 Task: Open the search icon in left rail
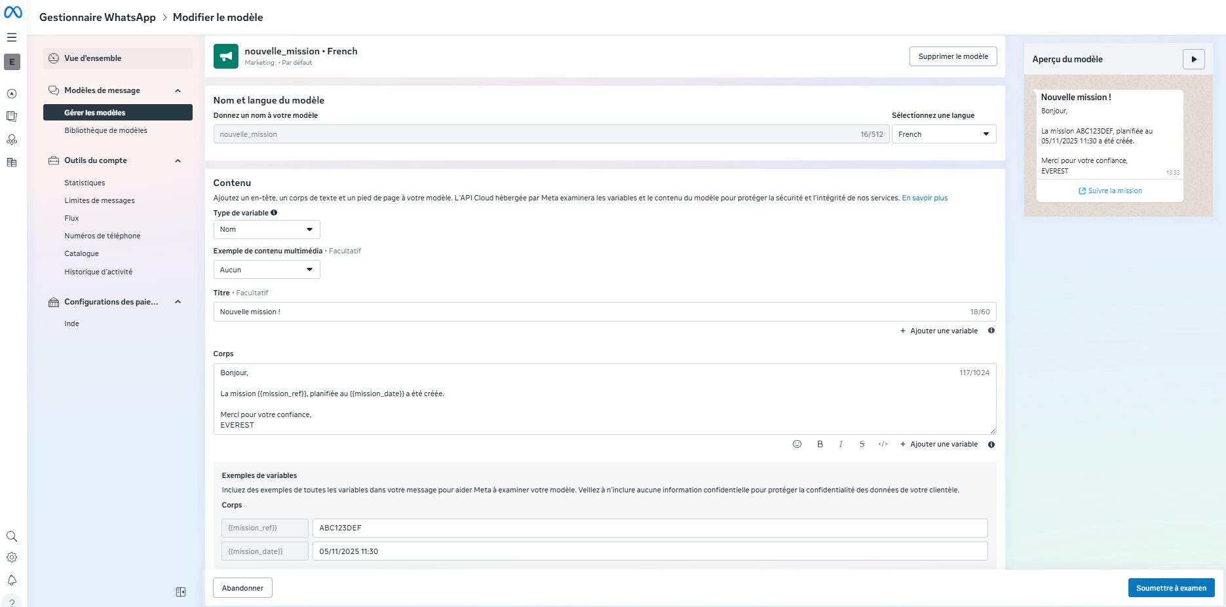pyautogui.click(x=12, y=536)
